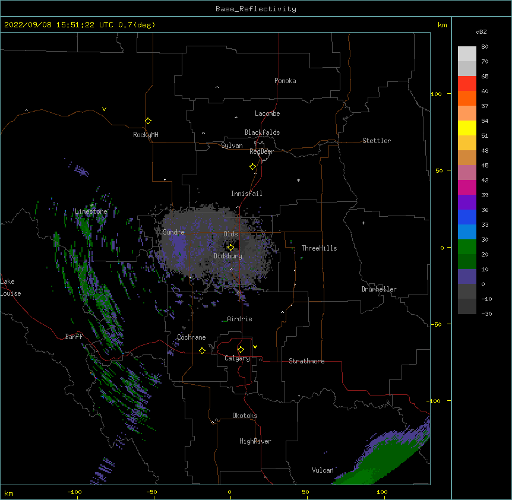Click the -50 tick on the horizontal axis
The image size is (512, 500).
151,492
